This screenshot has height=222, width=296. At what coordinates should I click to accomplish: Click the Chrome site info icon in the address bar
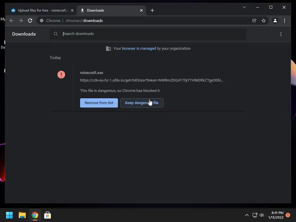(x=42, y=21)
